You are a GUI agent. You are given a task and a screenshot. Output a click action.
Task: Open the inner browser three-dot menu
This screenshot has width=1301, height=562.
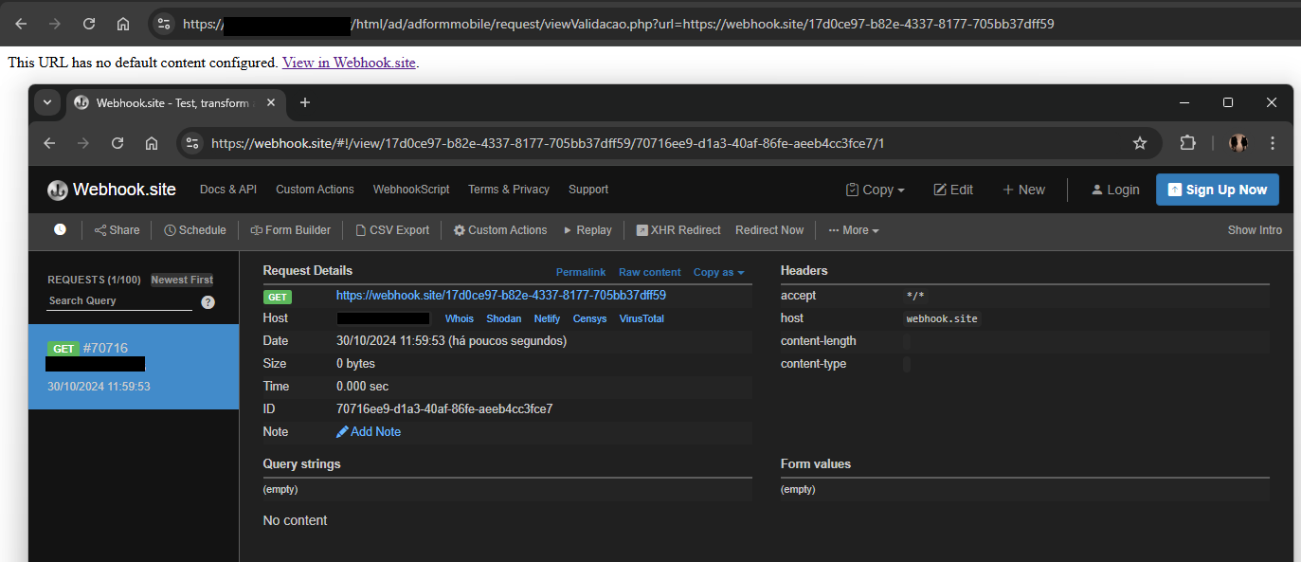[x=1273, y=143]
